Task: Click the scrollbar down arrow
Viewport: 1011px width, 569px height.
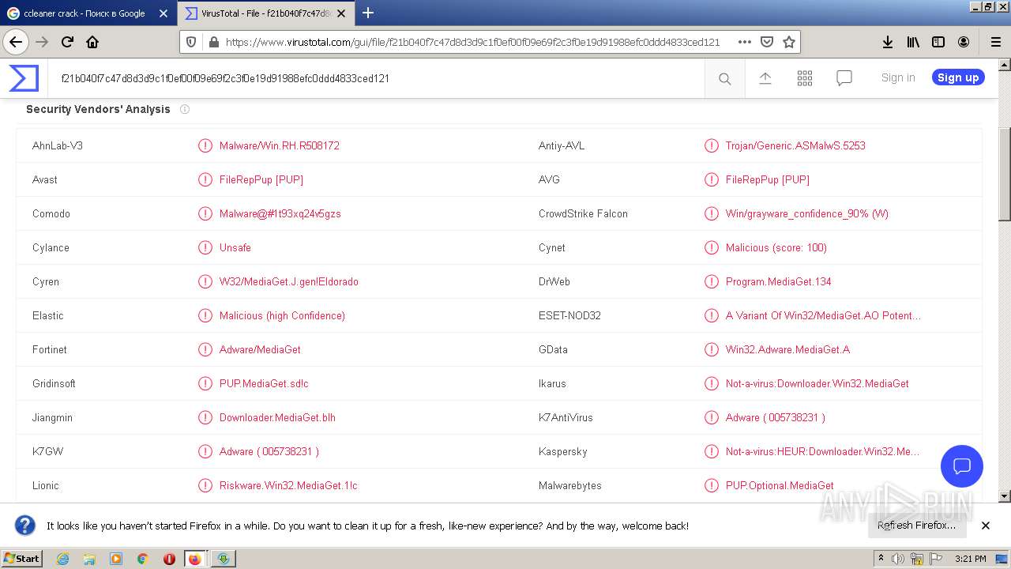Action: pyautogui.click(x=1005, y=496)
